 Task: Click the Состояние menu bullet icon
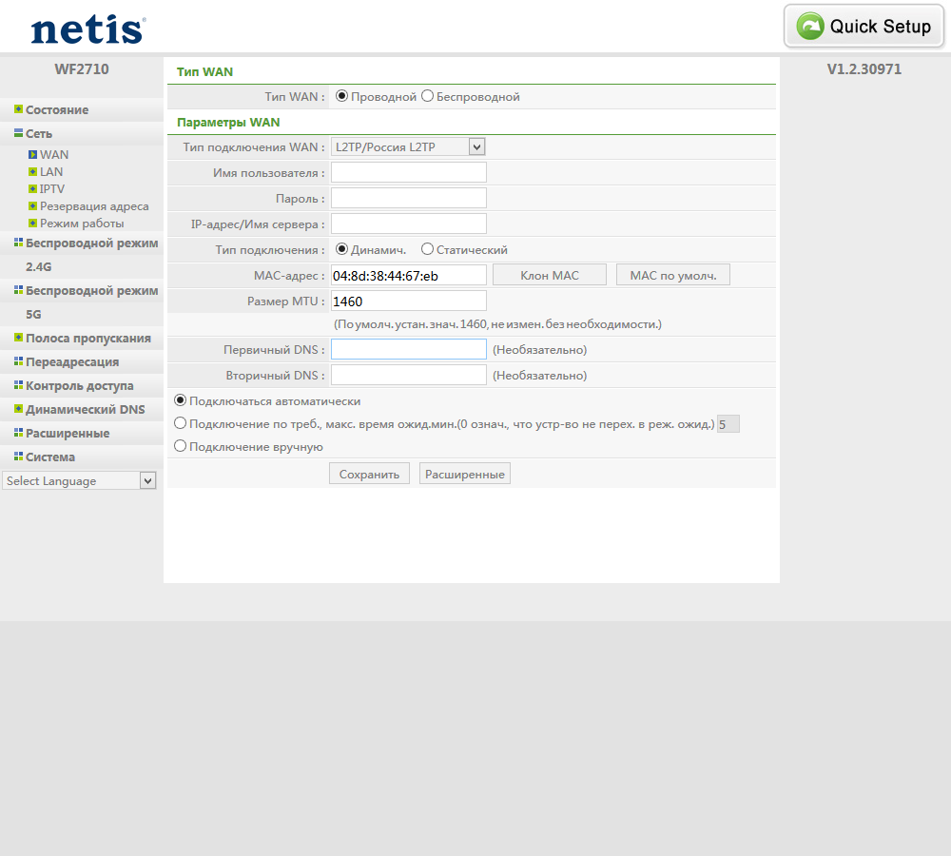pos(18,109)
